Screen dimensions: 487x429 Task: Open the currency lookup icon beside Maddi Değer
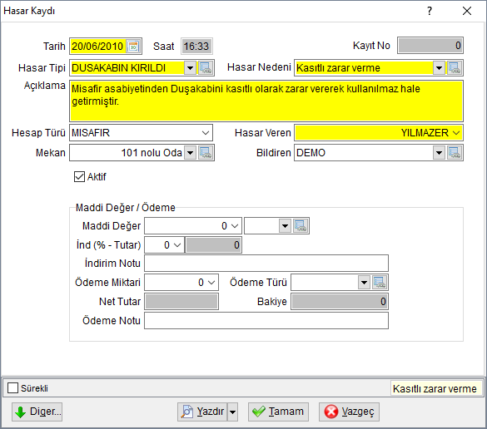click(301, 226)
